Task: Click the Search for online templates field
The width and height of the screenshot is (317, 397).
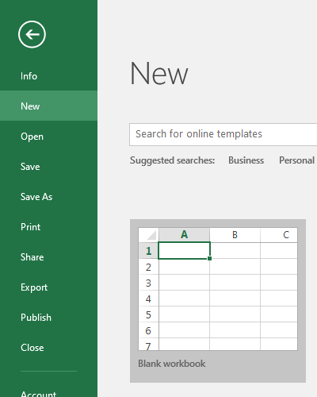Action: (223, 134)
